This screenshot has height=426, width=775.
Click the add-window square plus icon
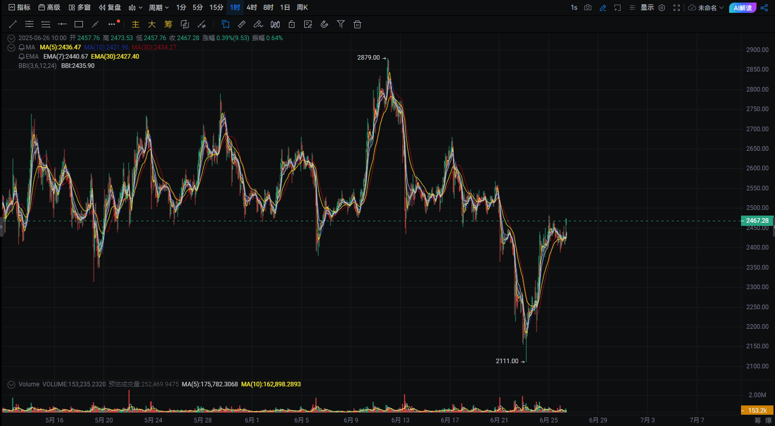point(617,8)
